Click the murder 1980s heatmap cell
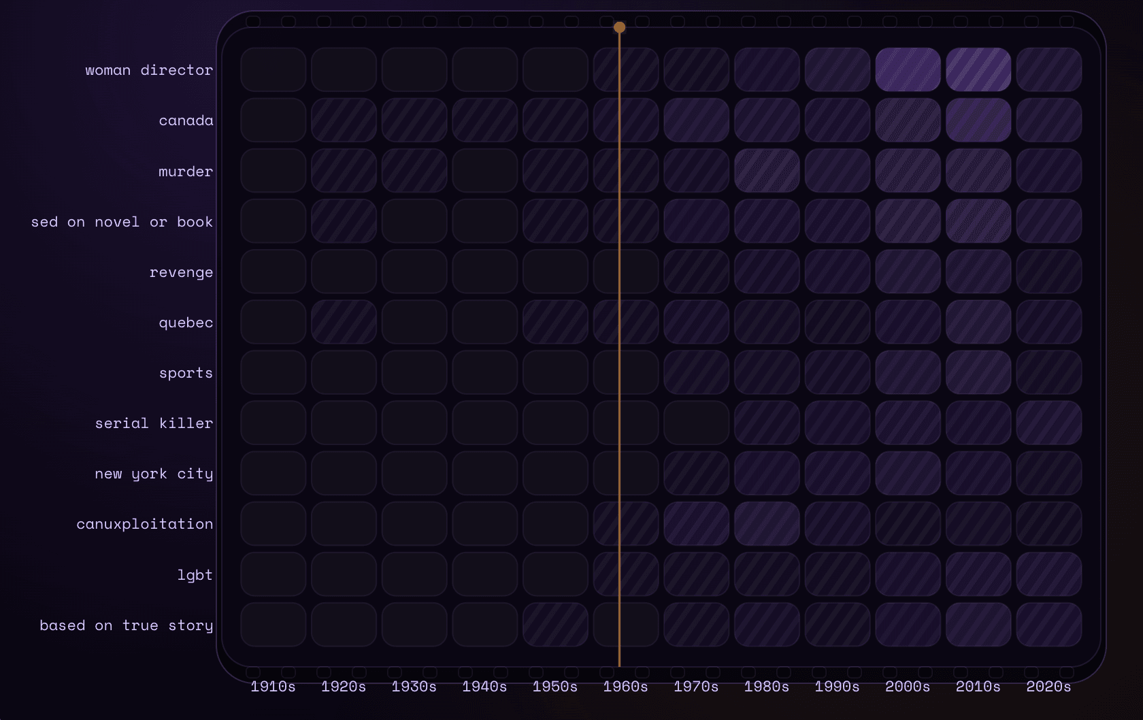This screenshot has height=720, width=1143. [767, 171]
